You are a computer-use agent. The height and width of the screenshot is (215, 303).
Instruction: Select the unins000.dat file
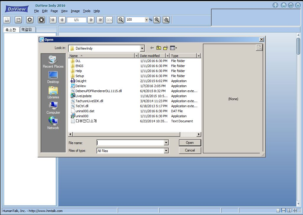pyautogui.click(x=83, y=111)
